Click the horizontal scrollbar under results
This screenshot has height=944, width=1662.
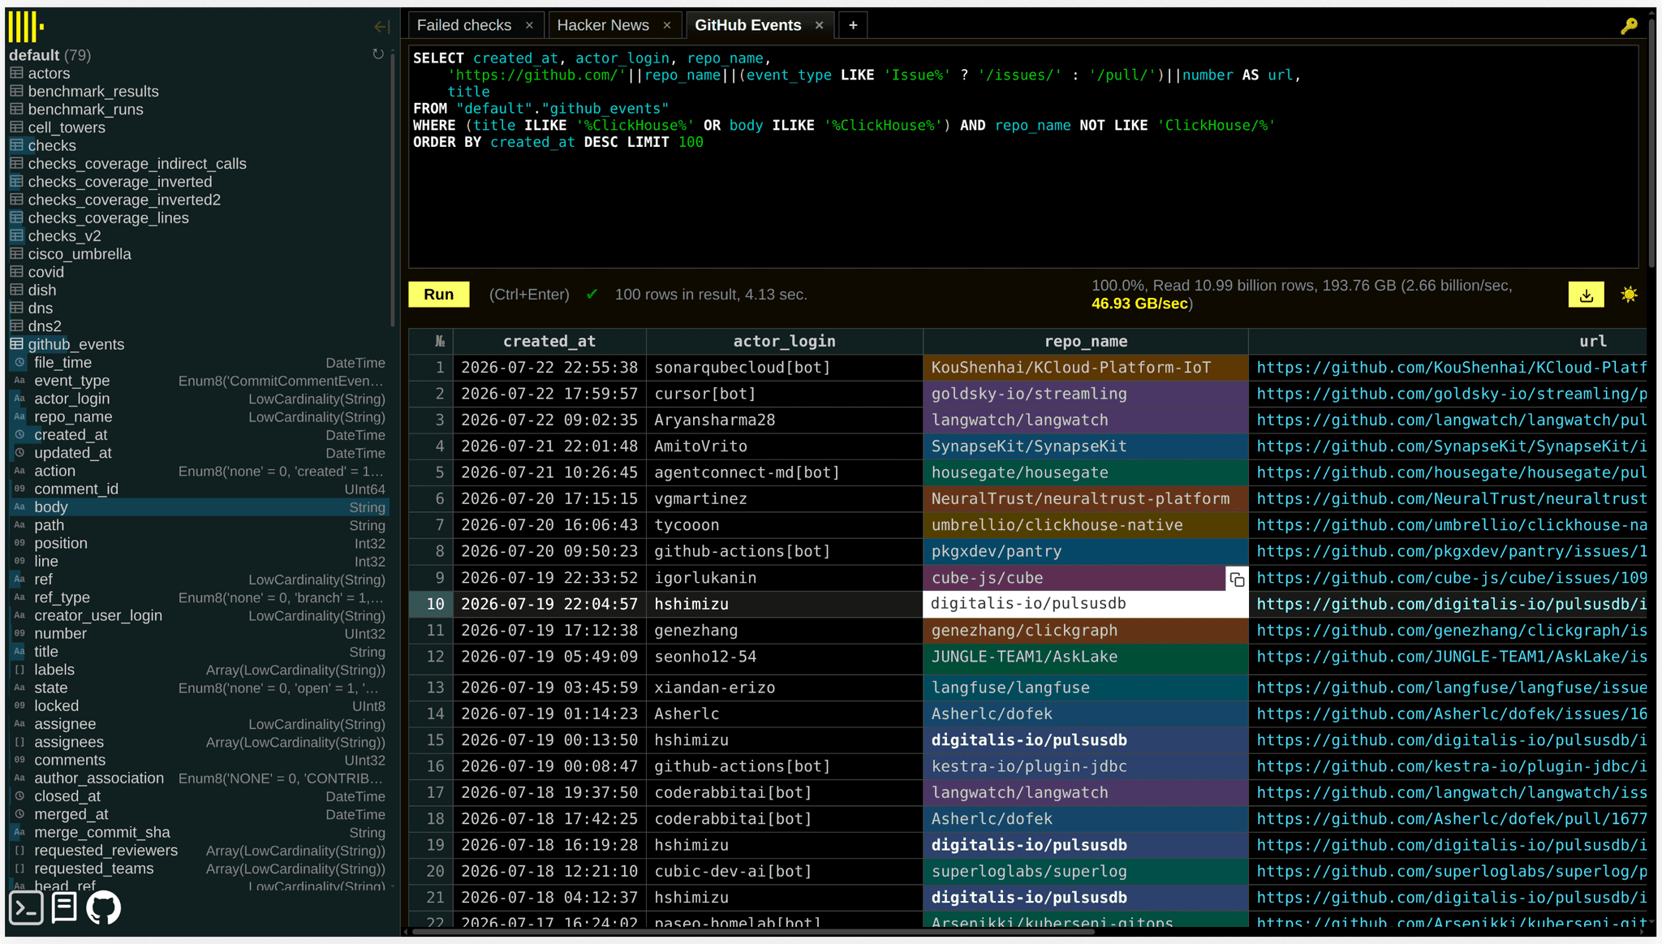755,932
